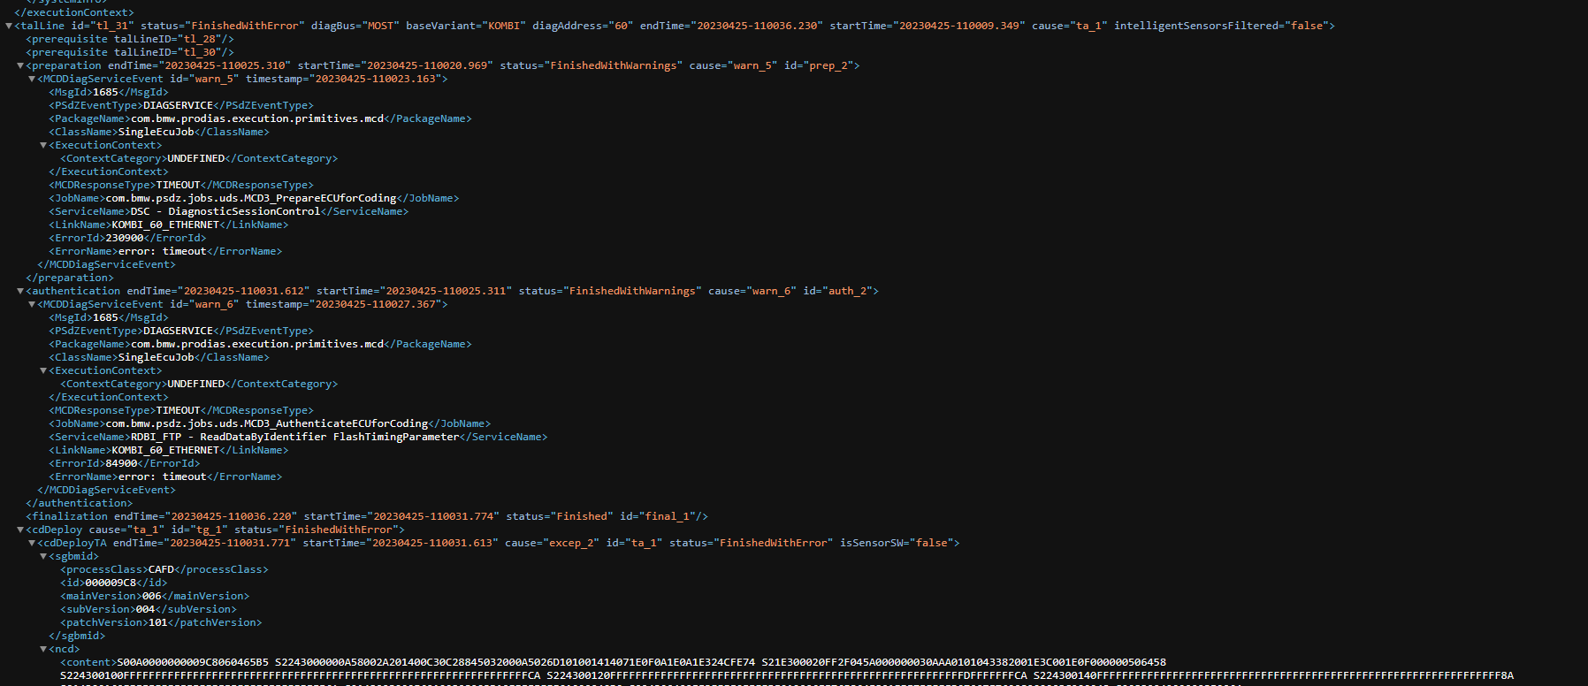This screenshot has width=1588, height=686.
Task: Click prerequisite talLineID tl_28 line
Action: pos(130,39)
